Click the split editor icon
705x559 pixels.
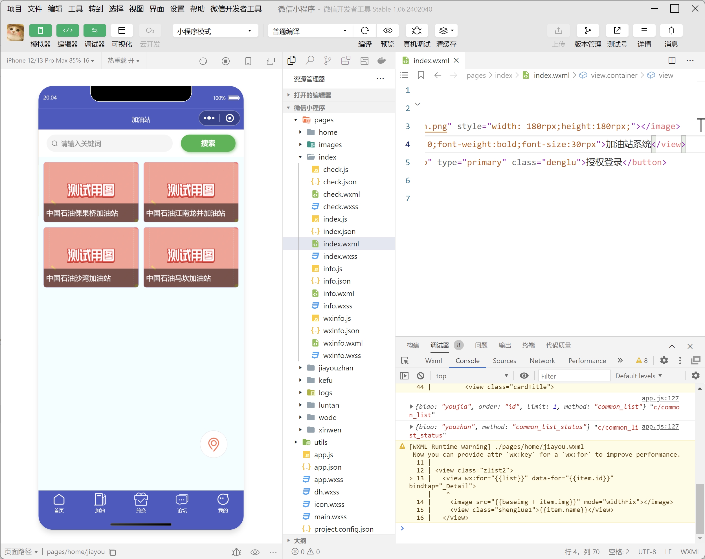[672, 60]
